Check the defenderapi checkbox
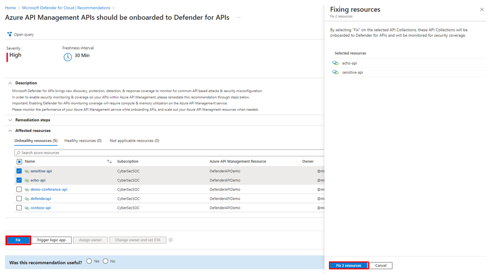 [x=19, y=199]
